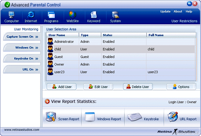Click the WebSite globe icon
The height and width of the screenshot is (136, 201).
72,15
